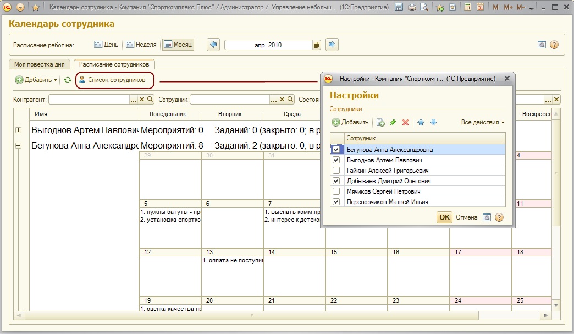Open the calendar picker next to апр. 2010
Image resolution: width=574 pixels, height=334 pixels.
click(317, 45)
